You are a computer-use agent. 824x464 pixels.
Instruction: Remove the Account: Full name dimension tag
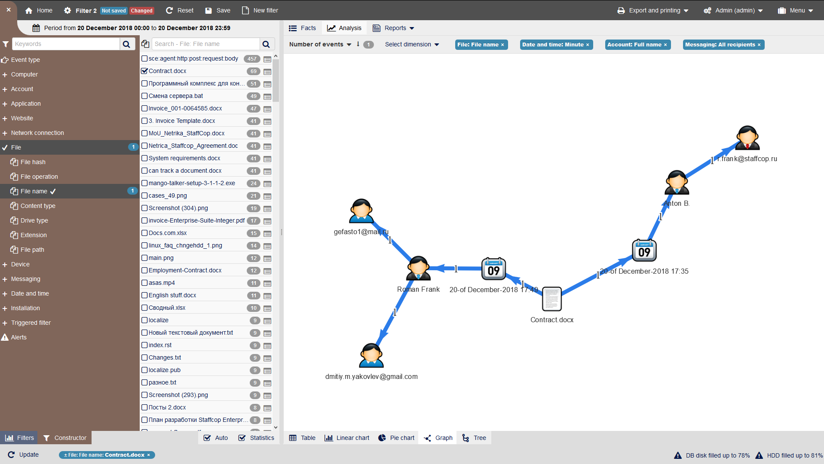point(665,45)
